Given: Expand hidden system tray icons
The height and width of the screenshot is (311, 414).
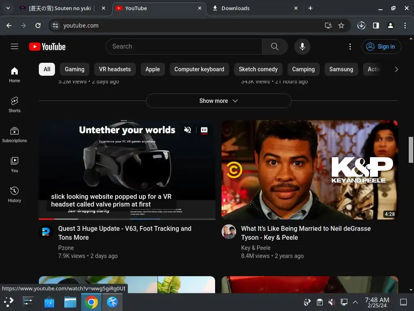Looking at the screenshot, I should (x=355, y=302).
